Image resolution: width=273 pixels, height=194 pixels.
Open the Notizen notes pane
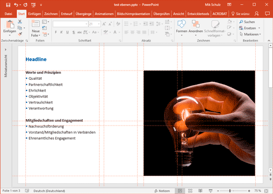click(162, 191)
